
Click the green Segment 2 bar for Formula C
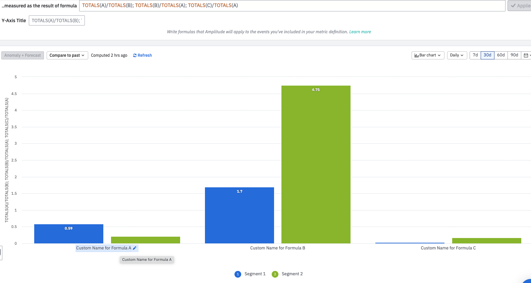click(x=487, y=241)
